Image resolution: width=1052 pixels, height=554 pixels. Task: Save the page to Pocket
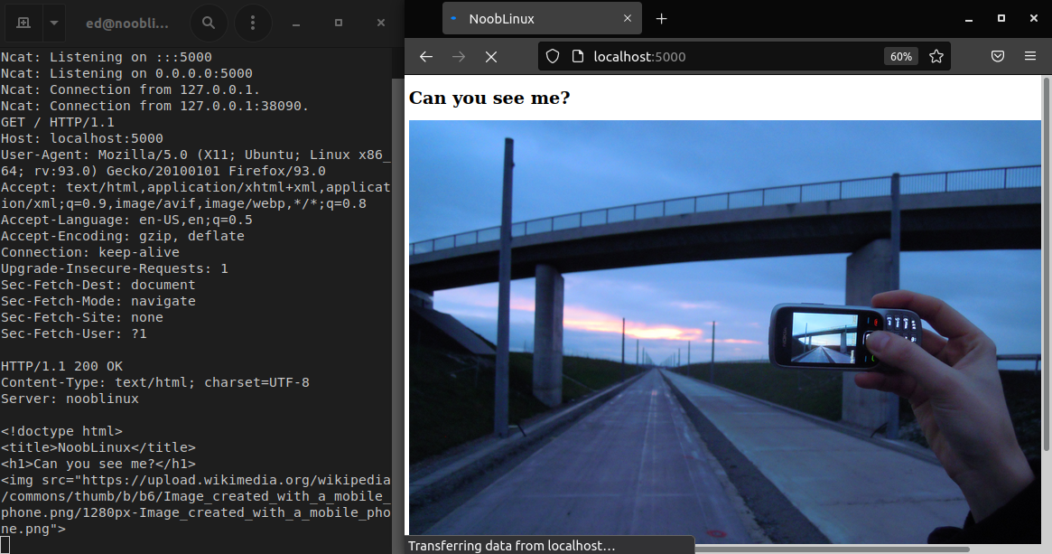pyautogui.click(x=998, y=56)
